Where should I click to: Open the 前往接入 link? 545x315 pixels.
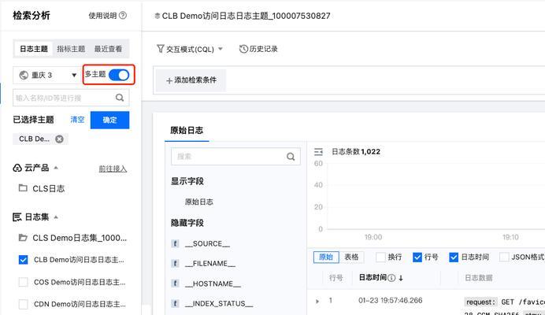(113, 169)
